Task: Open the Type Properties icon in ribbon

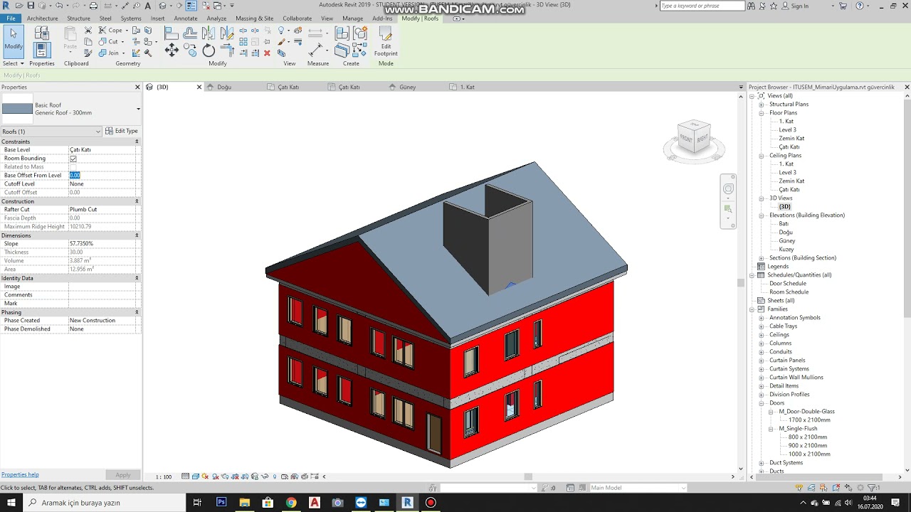Action: [x=41, y=32]
